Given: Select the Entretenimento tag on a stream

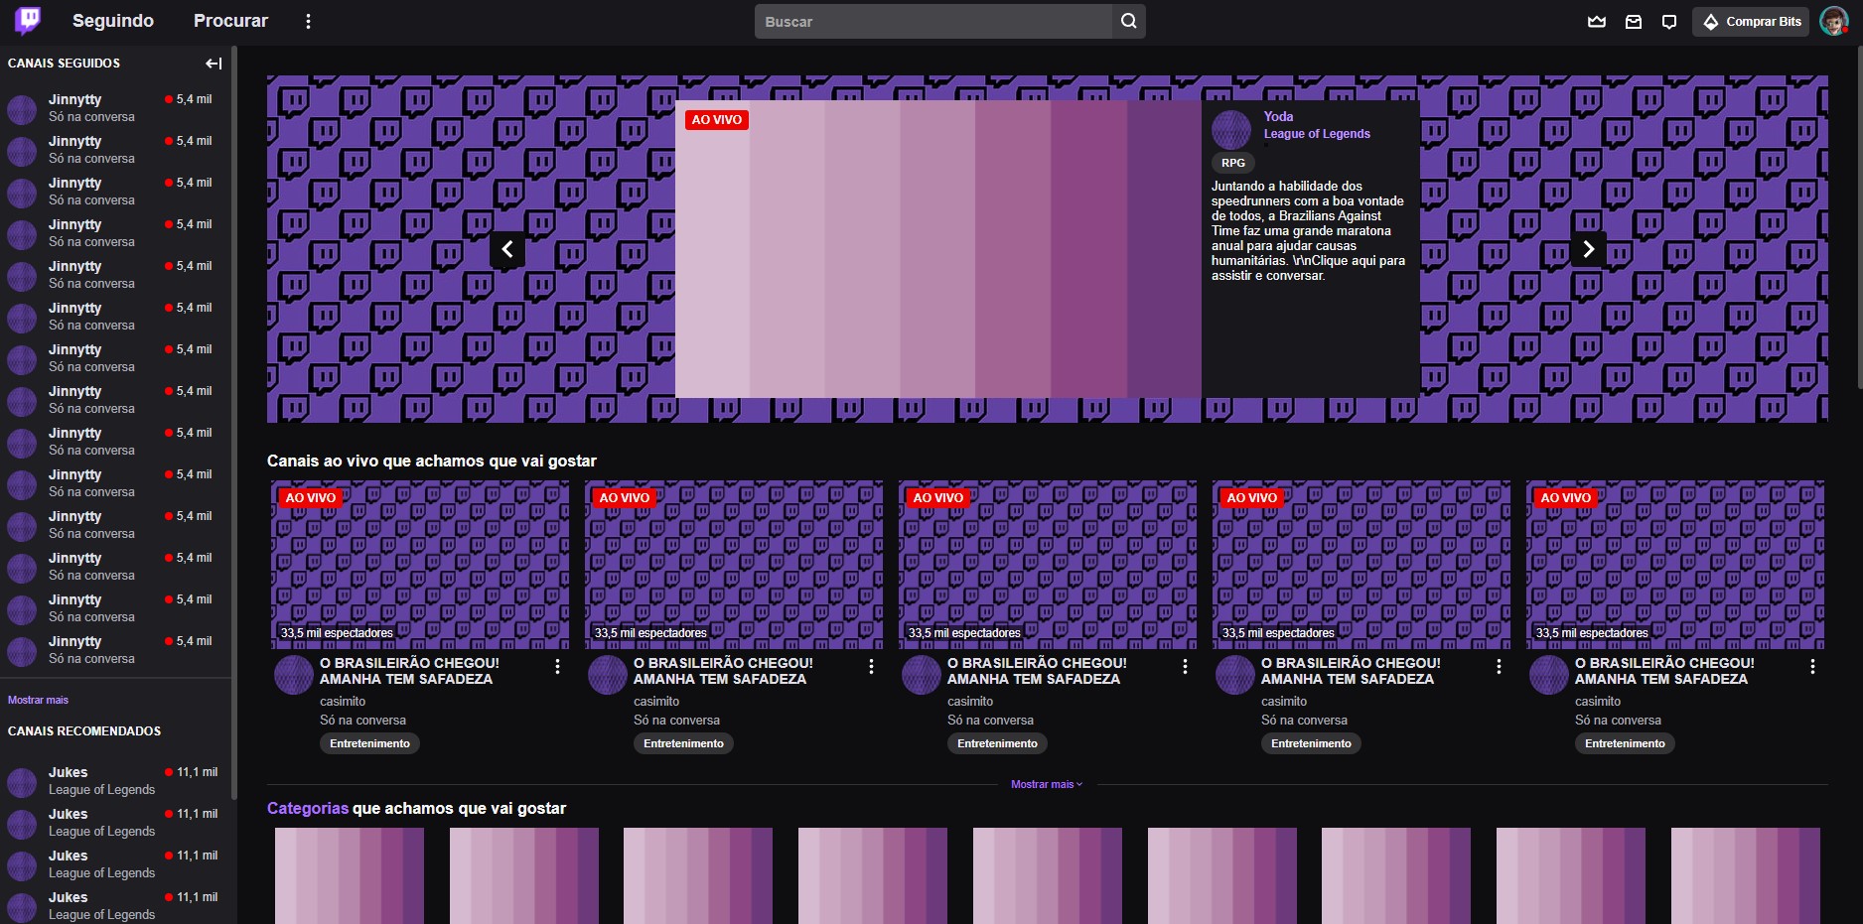Looking at the screenshot, I should [x=369, y=742].
